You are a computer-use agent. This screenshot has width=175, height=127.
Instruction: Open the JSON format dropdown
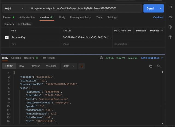tap(69, 66)
